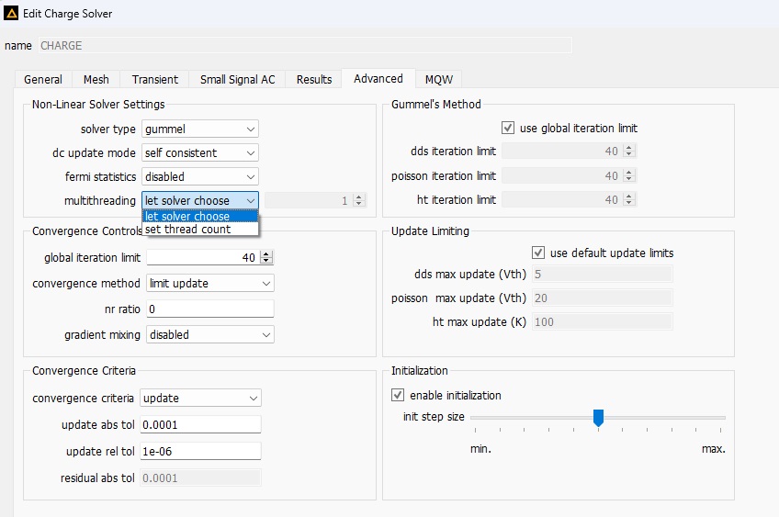Increase global iteration limit with up arrow
The image size is (779, 517).
(x=266, y=254)
